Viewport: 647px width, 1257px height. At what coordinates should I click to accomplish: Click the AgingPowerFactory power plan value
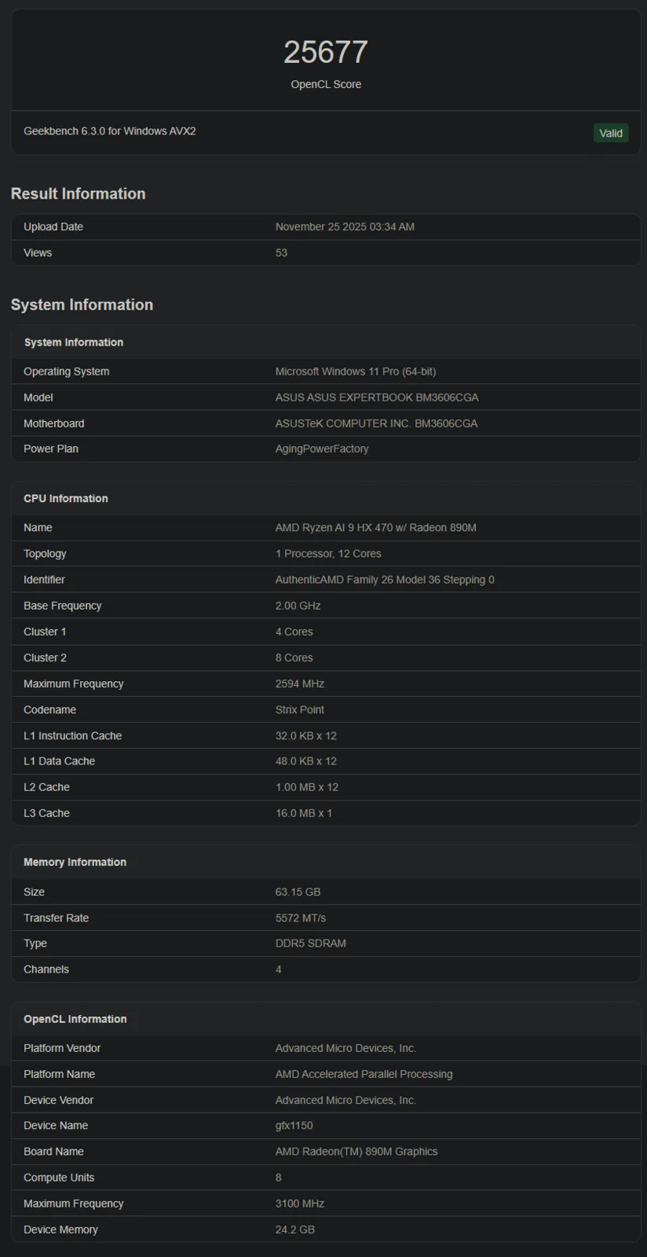point(322,449)
